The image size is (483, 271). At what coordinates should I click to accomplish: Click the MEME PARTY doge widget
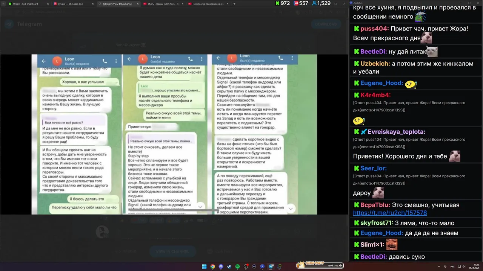[319, 265]
